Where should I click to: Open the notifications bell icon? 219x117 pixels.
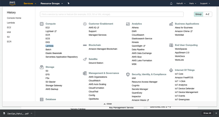coord(171,4)
